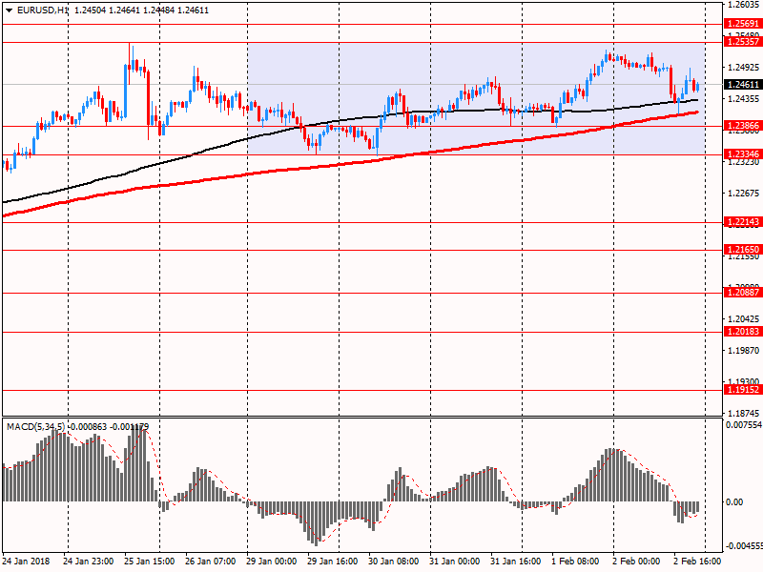
Task: Click the triangle arrow beside EURUSD,H1
Action: pyautogui.click(x=9, y=10)
